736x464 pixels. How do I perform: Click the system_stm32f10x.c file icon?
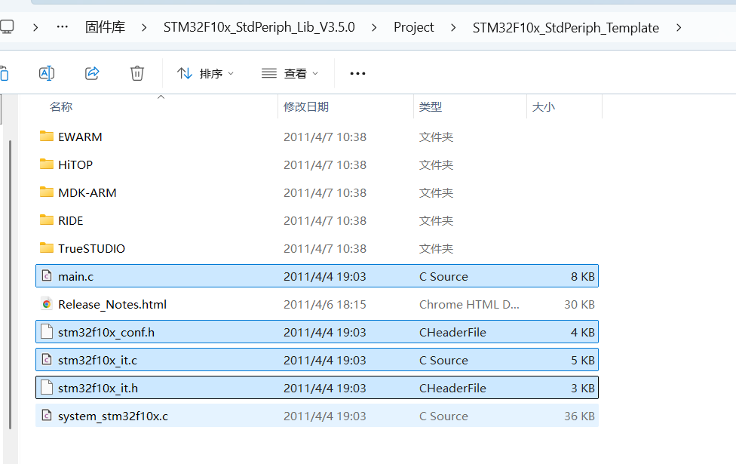coord(47,415)
